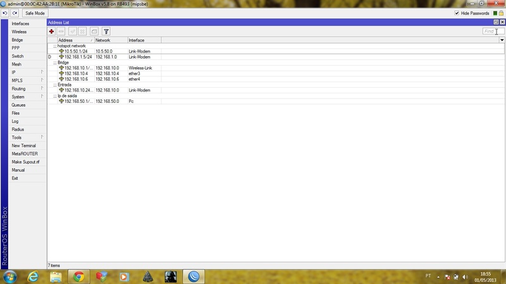This screenshot has width=506, height=284.
Task: Expand the System submenu
Action: pos(27,97)
